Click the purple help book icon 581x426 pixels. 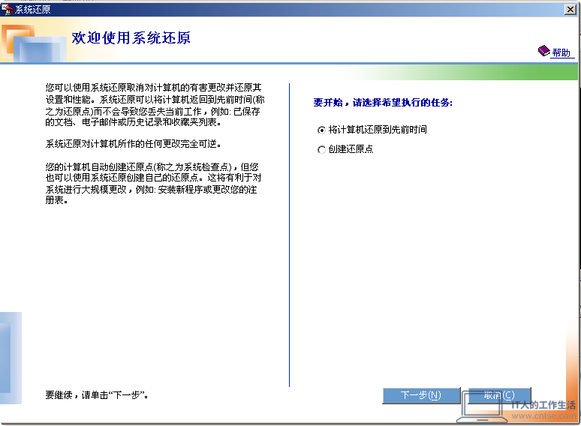click(x=544, y=51)
